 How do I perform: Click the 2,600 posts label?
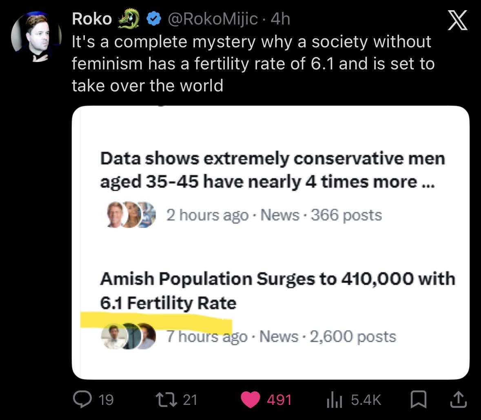[353, 337]
